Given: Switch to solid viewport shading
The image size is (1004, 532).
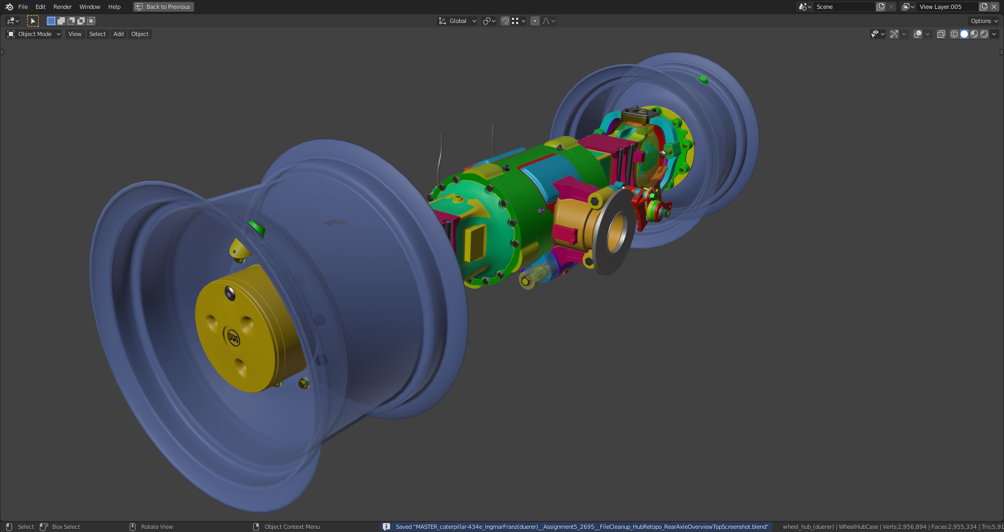Looking at the screenshot, I should tap(964, 34).
